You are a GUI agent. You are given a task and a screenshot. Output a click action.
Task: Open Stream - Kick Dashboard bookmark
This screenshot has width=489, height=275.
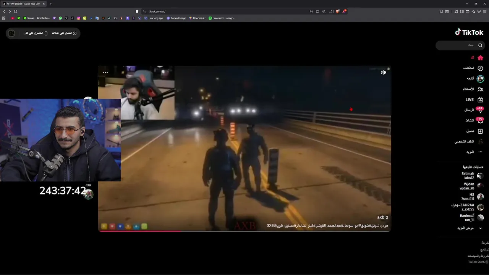pyautogui.click(x=36, y=18)
